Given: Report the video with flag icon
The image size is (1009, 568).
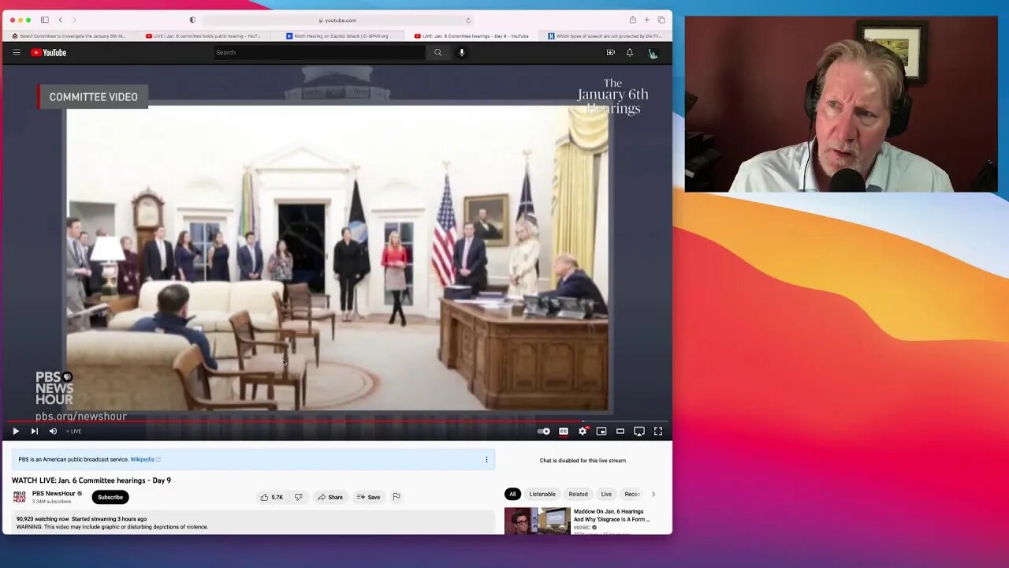Looking at the screenshot, I should pos(397,497).
